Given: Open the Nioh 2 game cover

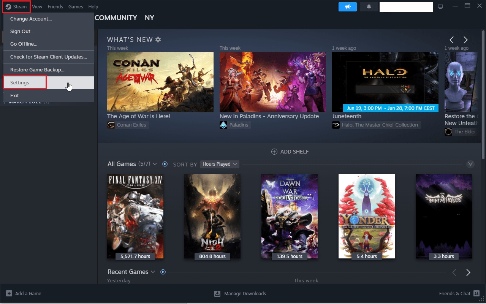Looking at the screenshot, I should pyautogui.click(x=212, y=216).
